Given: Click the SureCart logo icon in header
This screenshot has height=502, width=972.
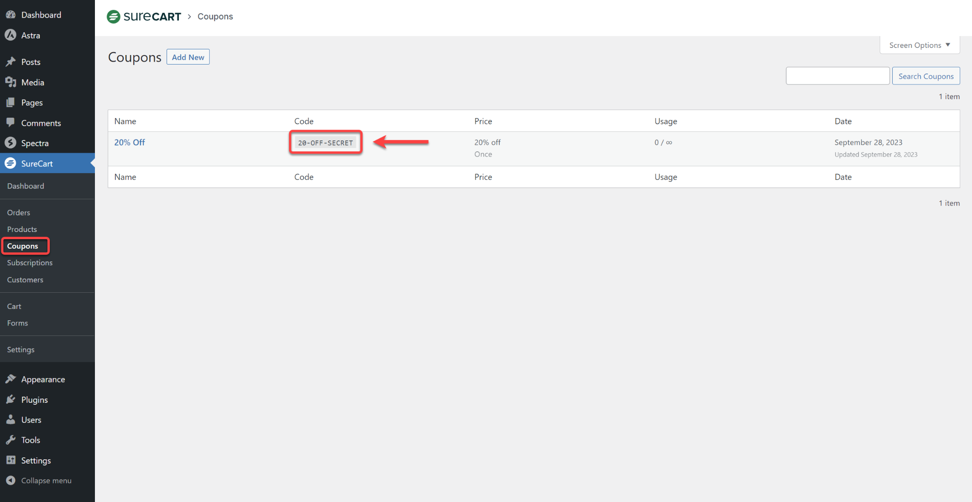Looking at the screenshot, I should [113, 17].
